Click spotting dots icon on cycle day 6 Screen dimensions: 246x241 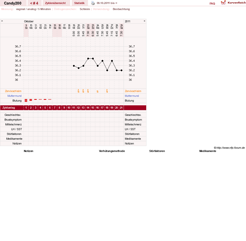50,100
